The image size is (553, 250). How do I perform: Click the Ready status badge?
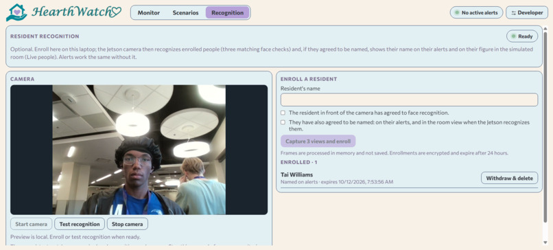522,36
